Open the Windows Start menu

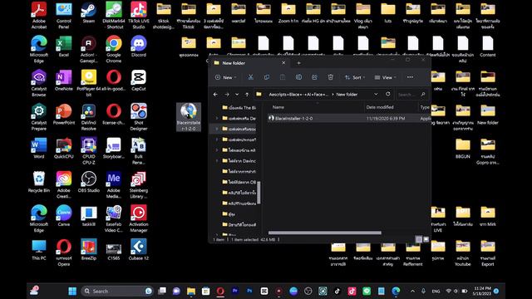tap(72, 291)
